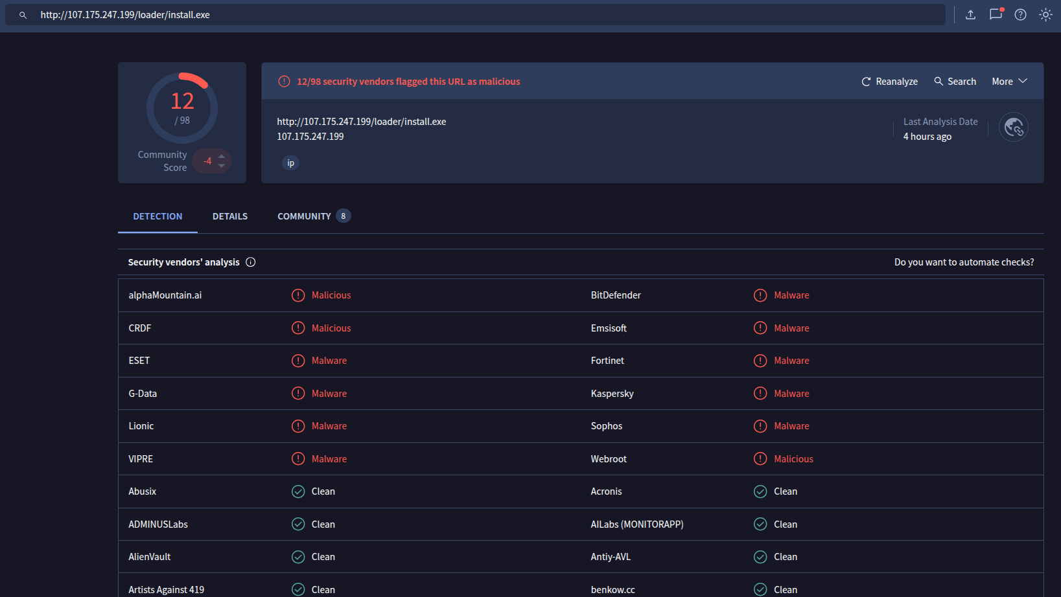Image resolution: width=1061 pixels, height=597 pixels.
Task: Select the DETECTION tab
Action: 157,216
